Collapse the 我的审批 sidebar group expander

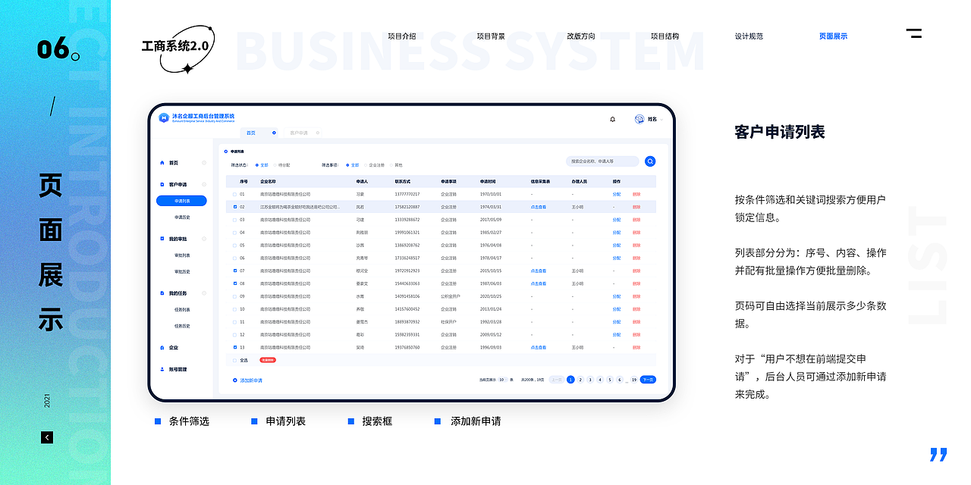tap(204, 239)
